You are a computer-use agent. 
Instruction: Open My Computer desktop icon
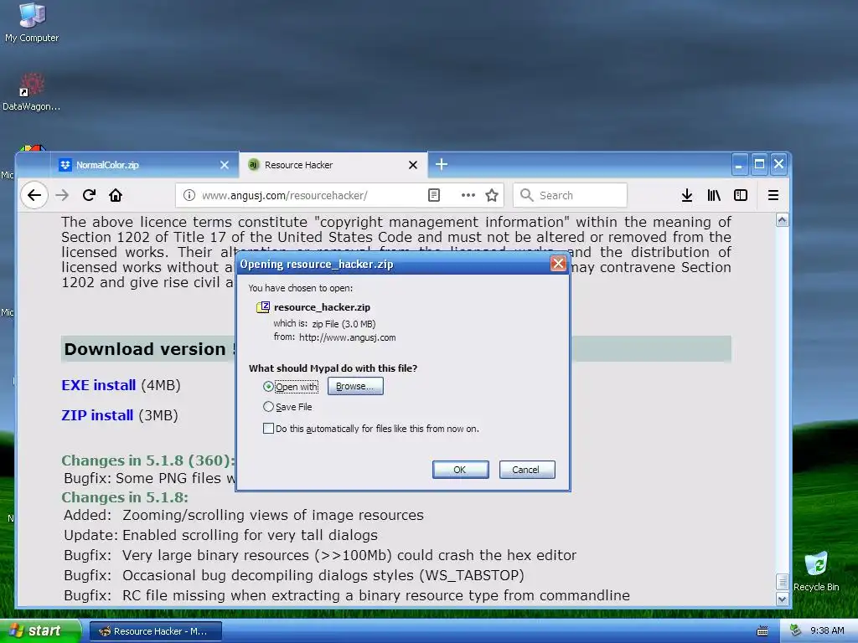(32, 23)
